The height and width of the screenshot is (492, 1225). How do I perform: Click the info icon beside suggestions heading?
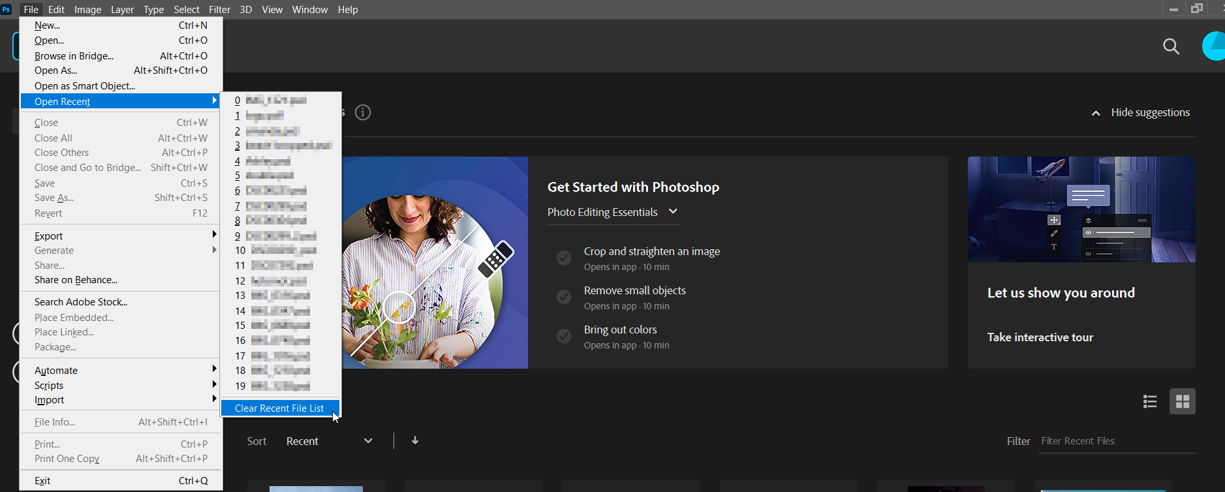[363, 112]
